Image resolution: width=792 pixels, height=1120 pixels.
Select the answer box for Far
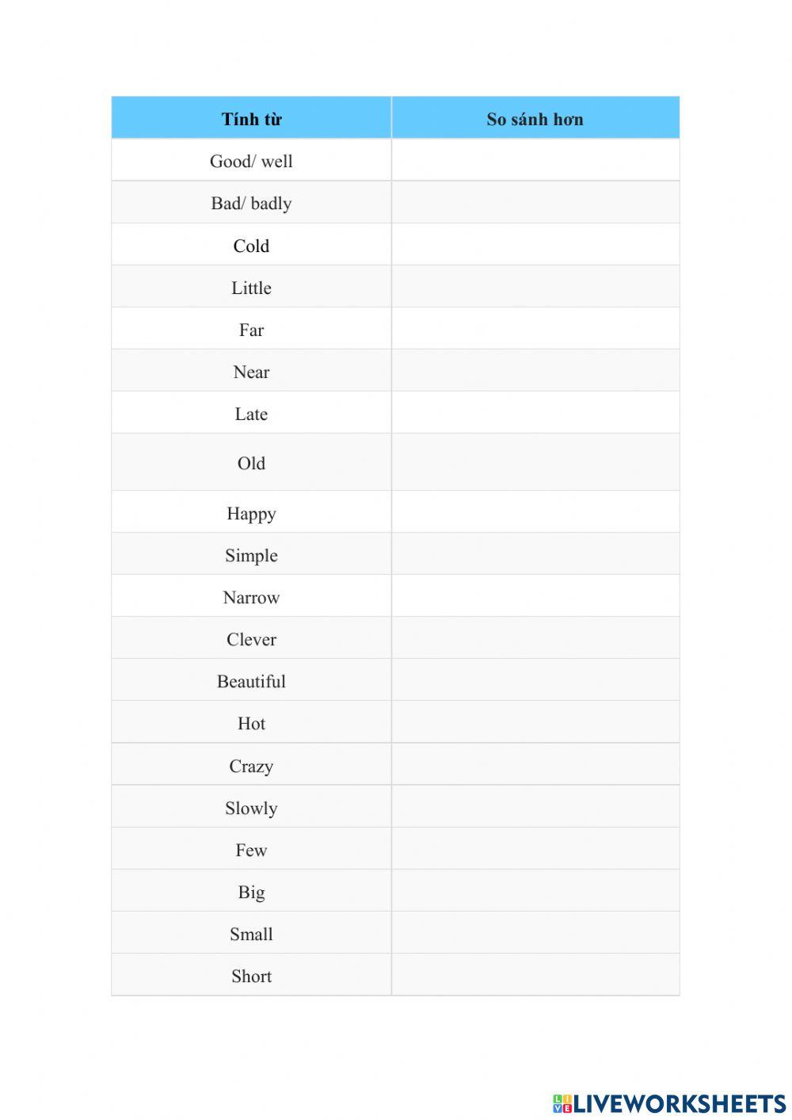click(535, 329)
